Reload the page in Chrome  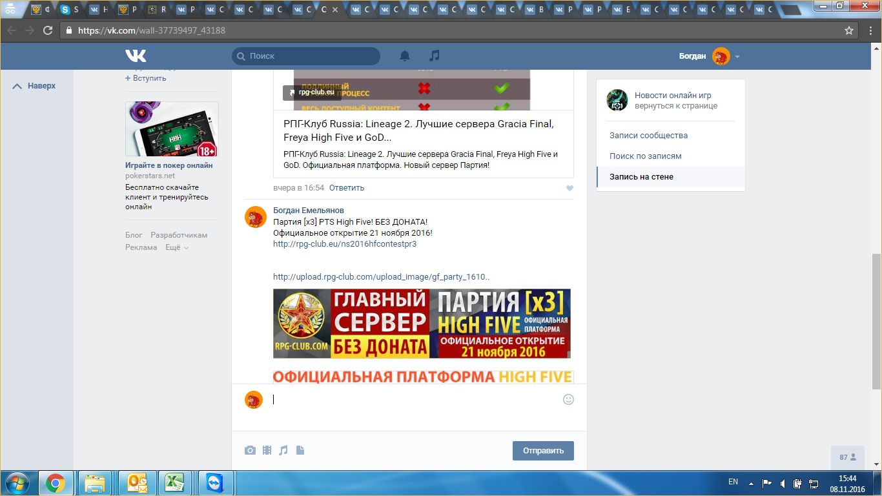48,30
